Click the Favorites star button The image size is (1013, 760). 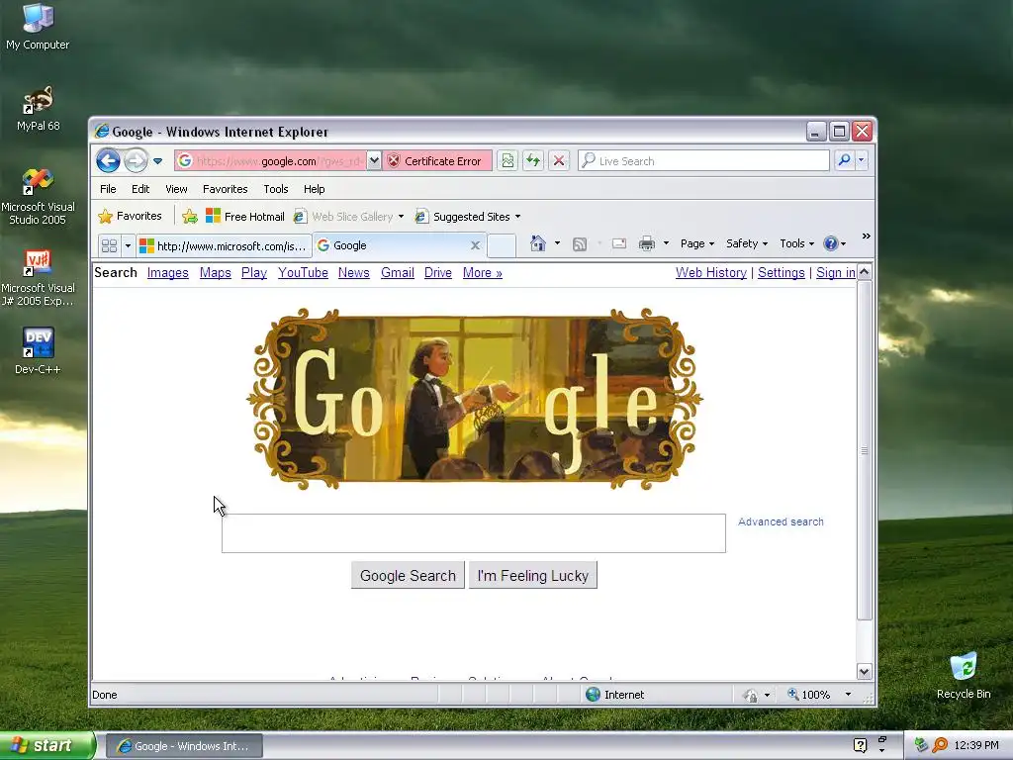(130, 217)
